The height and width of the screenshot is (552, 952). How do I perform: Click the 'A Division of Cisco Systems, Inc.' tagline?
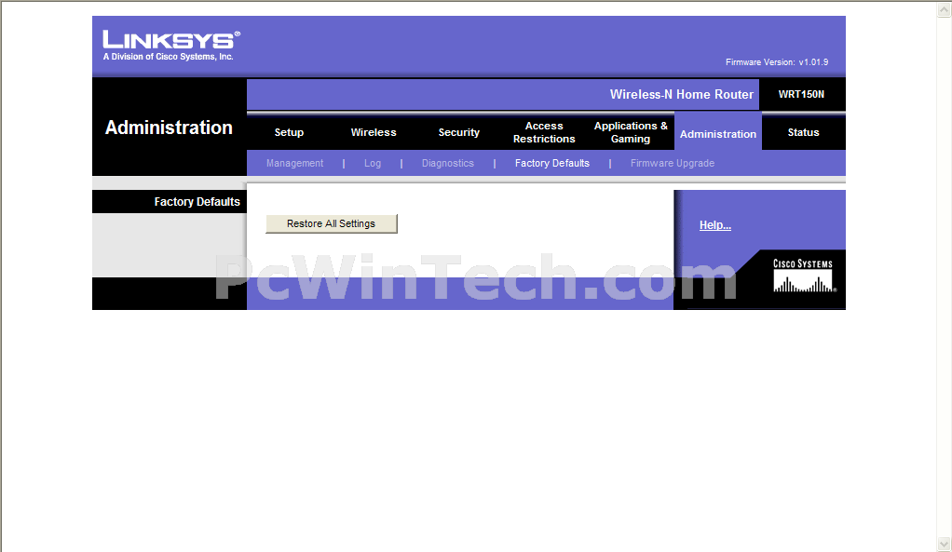[x=169, y=57]
